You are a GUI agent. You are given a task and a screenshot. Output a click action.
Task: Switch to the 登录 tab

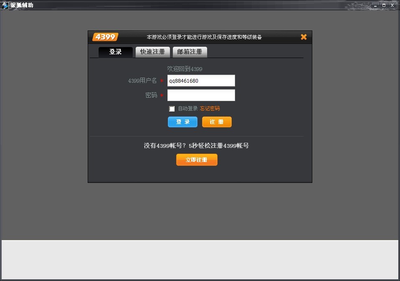[x=116, y=52]
